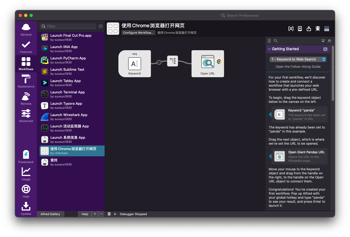This screenshot has height=237, width=350.
Task: Click the add-object plus icon in header
Action: (300, 29)
